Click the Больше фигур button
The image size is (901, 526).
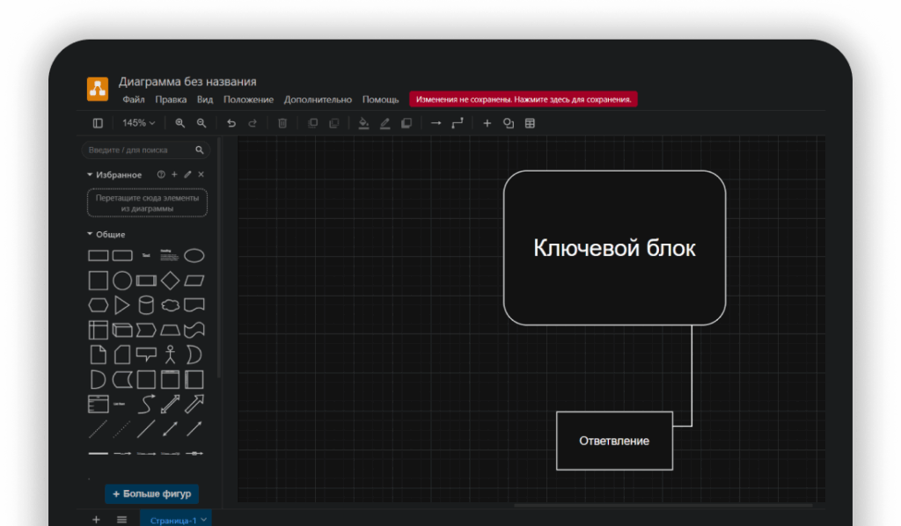click(x=153, y=493)
